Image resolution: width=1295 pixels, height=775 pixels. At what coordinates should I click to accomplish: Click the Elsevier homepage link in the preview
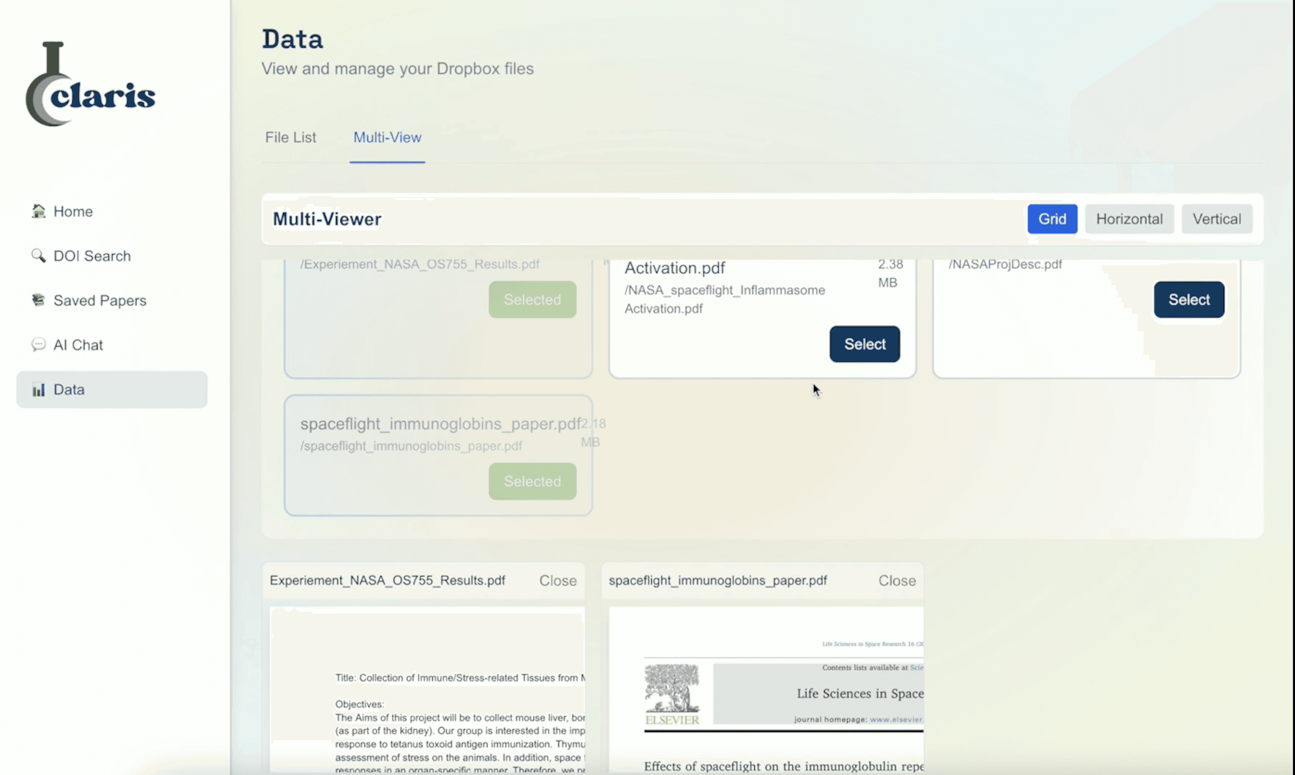pyautogui.click(x=896, y=719)
